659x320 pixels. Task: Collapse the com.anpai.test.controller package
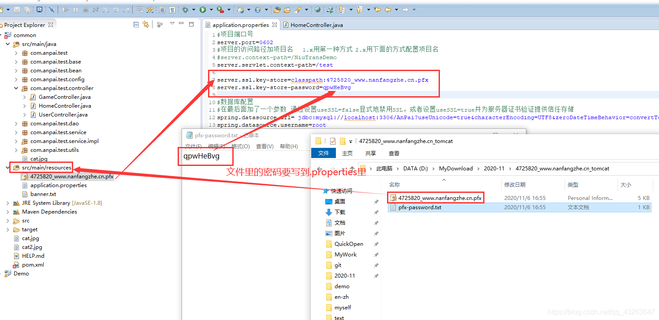point(16,88)
